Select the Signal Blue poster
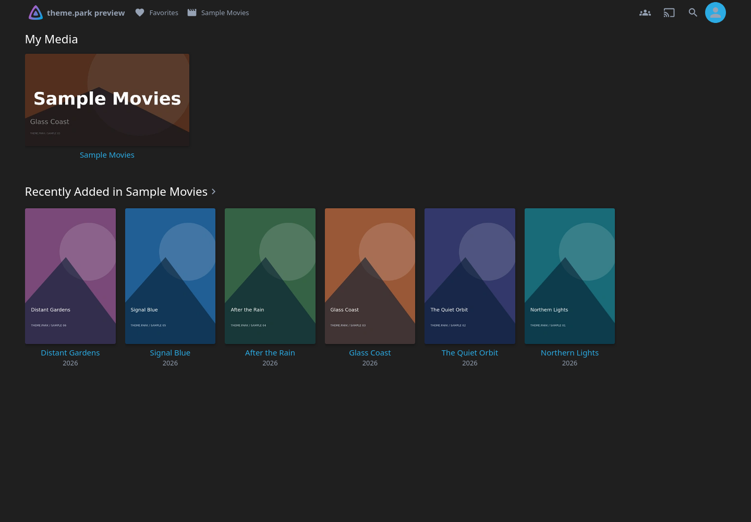The width and height of the screenshot is (751, 522). coord(170,276)
